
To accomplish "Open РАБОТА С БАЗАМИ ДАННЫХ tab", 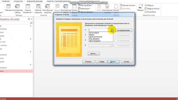I will [58, 1].
